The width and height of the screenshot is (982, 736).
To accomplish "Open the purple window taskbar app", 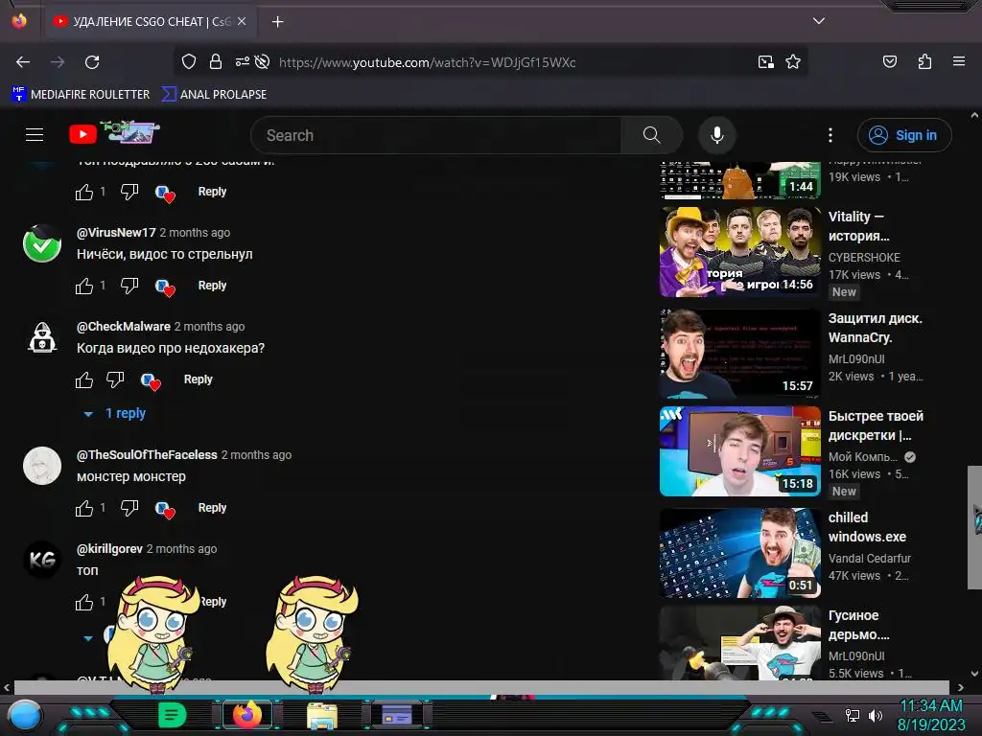I will [x=397, y=715].
